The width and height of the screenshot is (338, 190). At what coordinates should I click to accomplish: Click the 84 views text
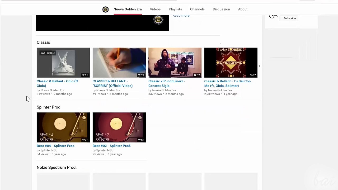pos(43,154)
